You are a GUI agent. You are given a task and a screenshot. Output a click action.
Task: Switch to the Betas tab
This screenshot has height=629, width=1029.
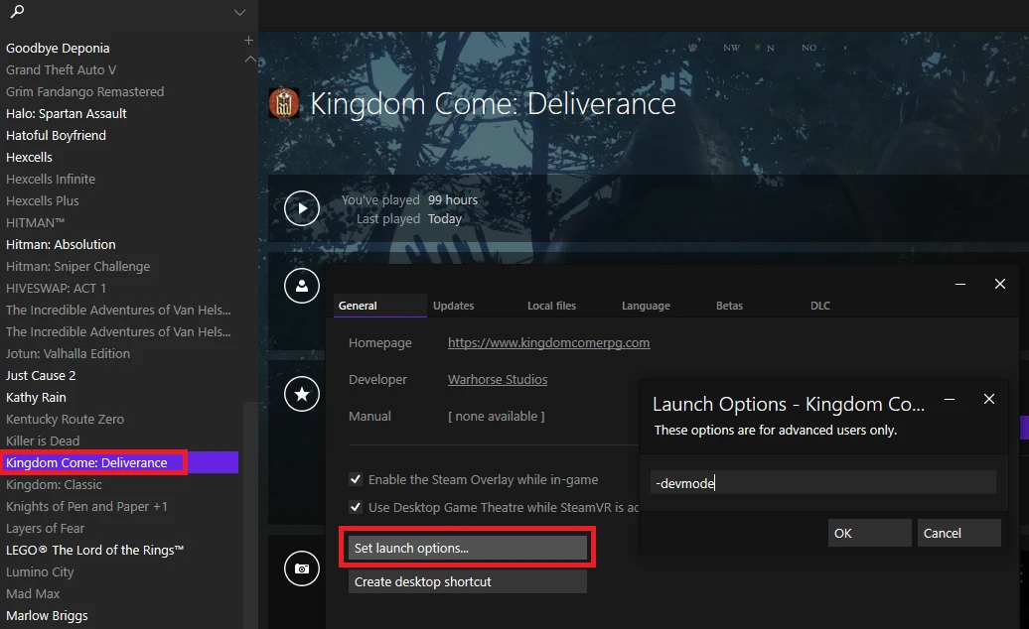click(730, 306)
